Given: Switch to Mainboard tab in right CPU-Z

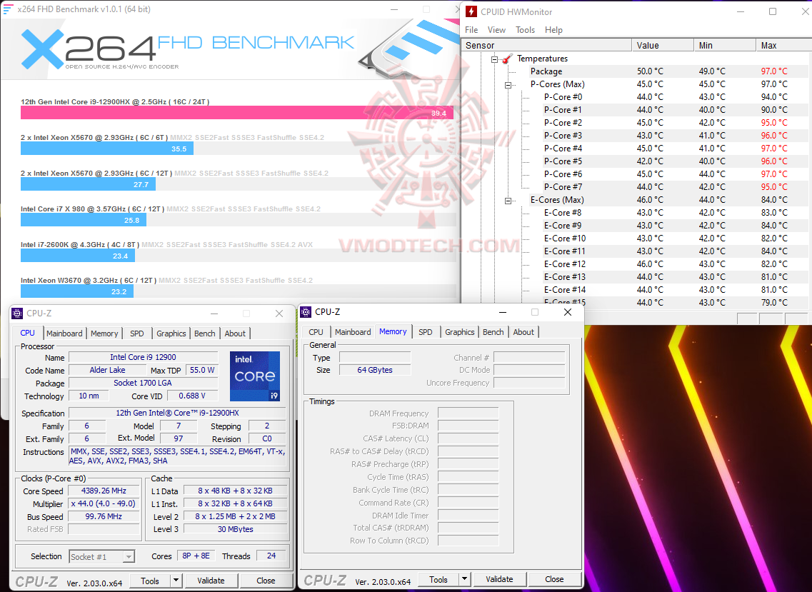Looking at the screenshot, I should pos(353,332).
